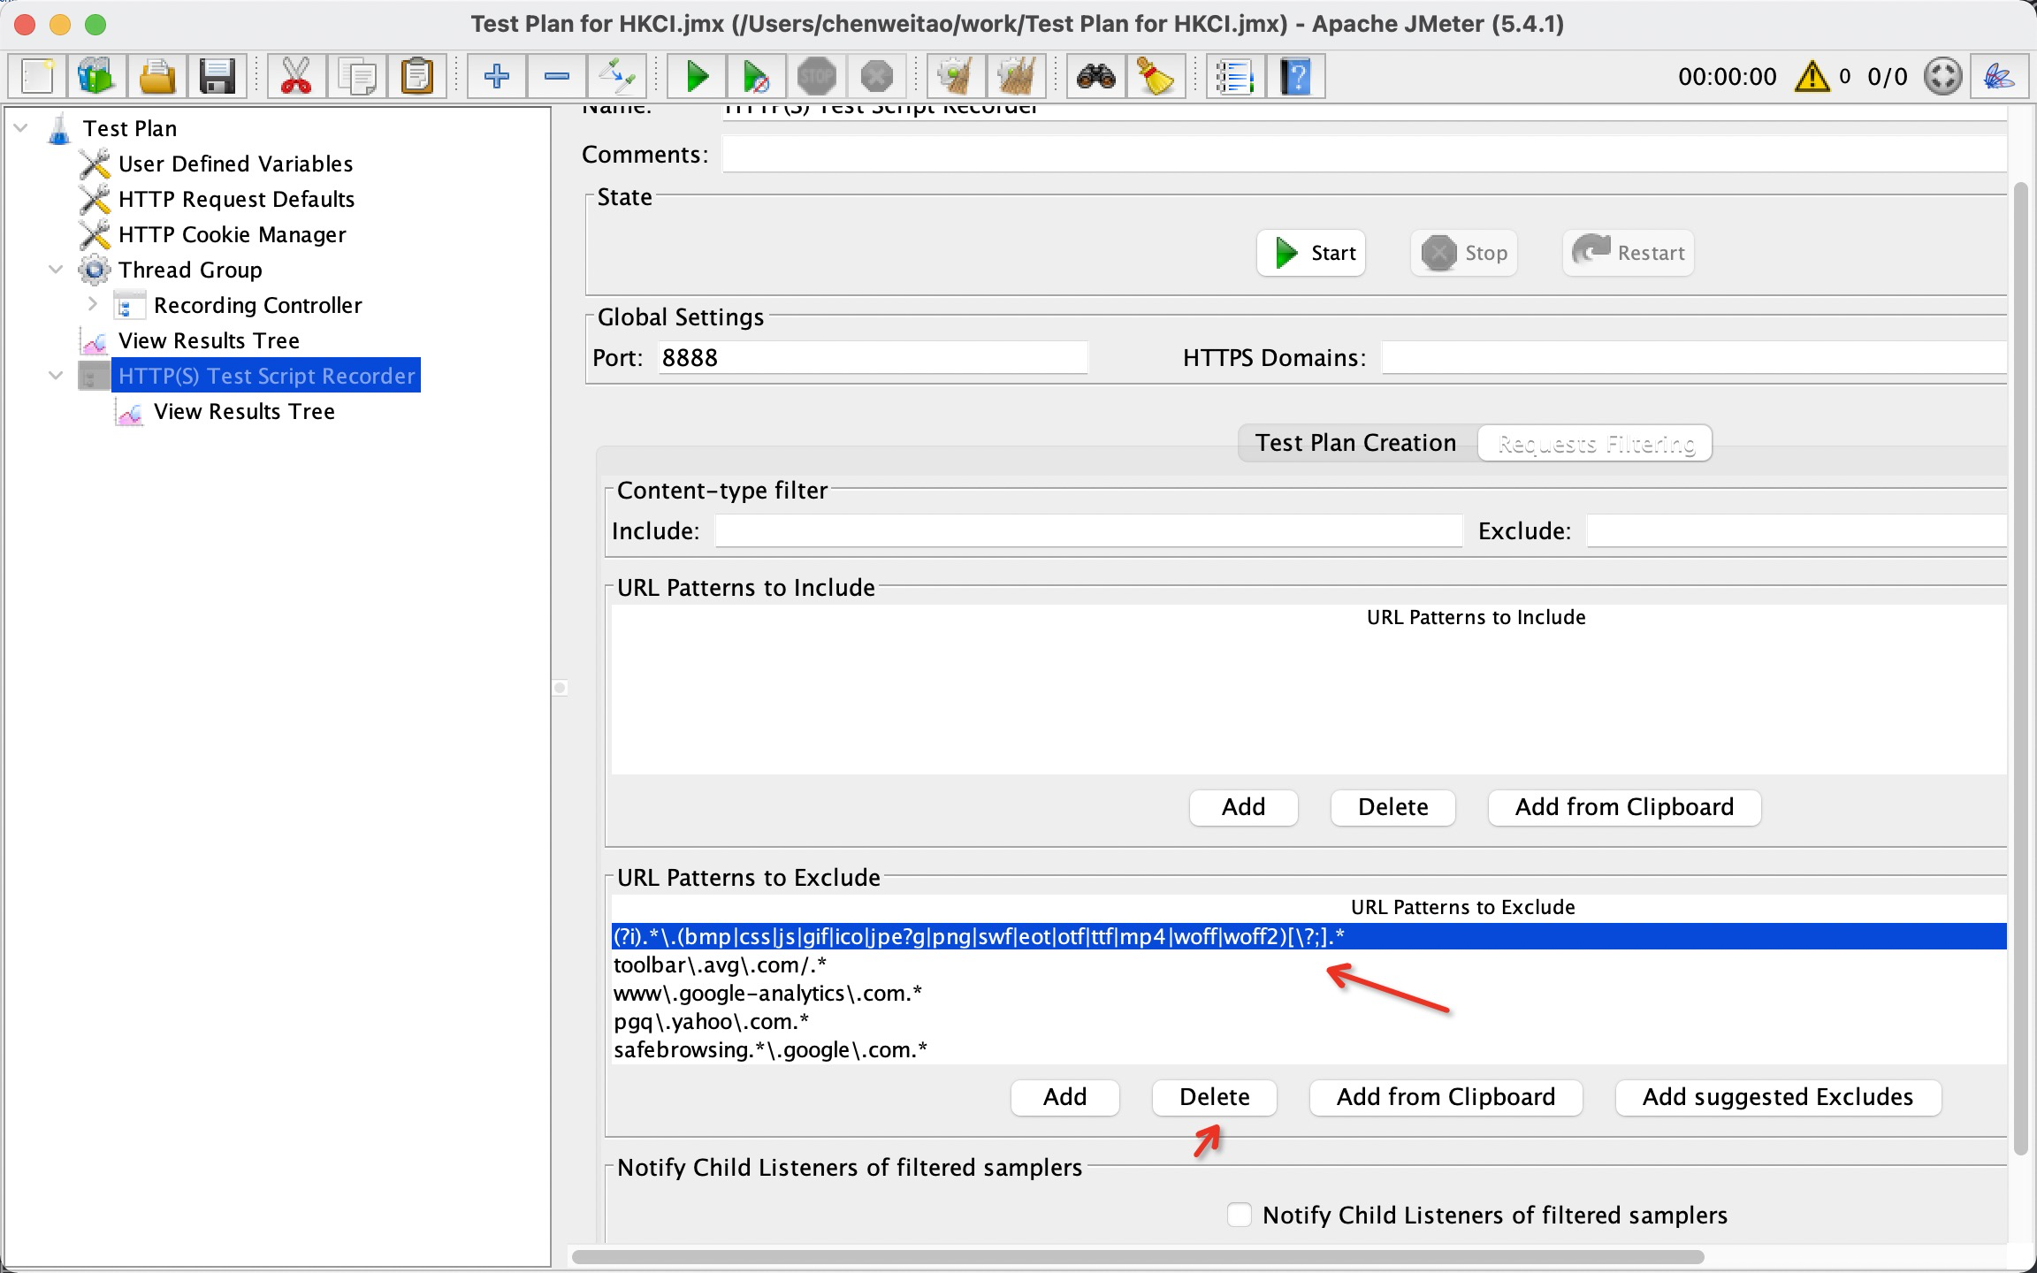Viewport: 2037px width, 1273px height.
Task: Click the horizontal scrollbar at panel bottom
Action: click(1138, 1257)
